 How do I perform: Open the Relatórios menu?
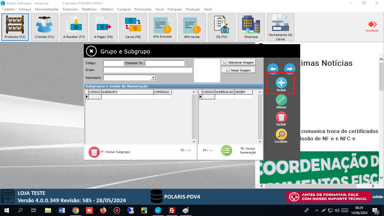coord(89,9)
